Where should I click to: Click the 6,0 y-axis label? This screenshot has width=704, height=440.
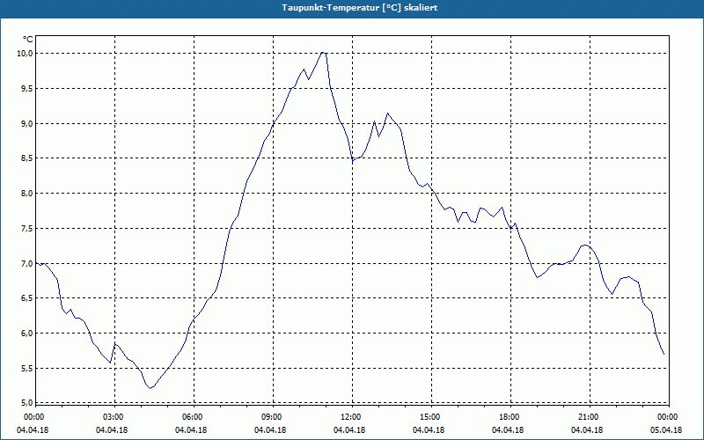[x=26, y=334]
